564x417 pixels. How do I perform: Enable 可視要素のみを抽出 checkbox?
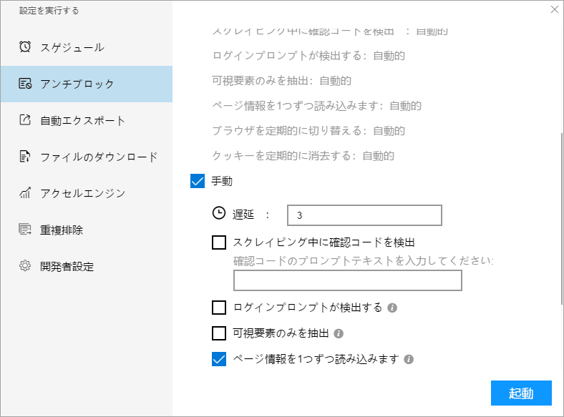tap(219, 333)
